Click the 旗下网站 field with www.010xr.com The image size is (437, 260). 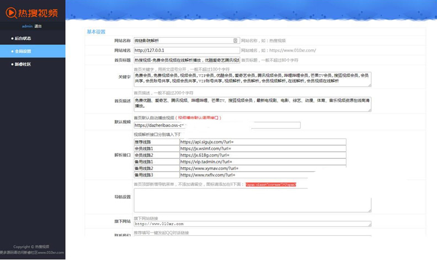[x=252, y=224]
